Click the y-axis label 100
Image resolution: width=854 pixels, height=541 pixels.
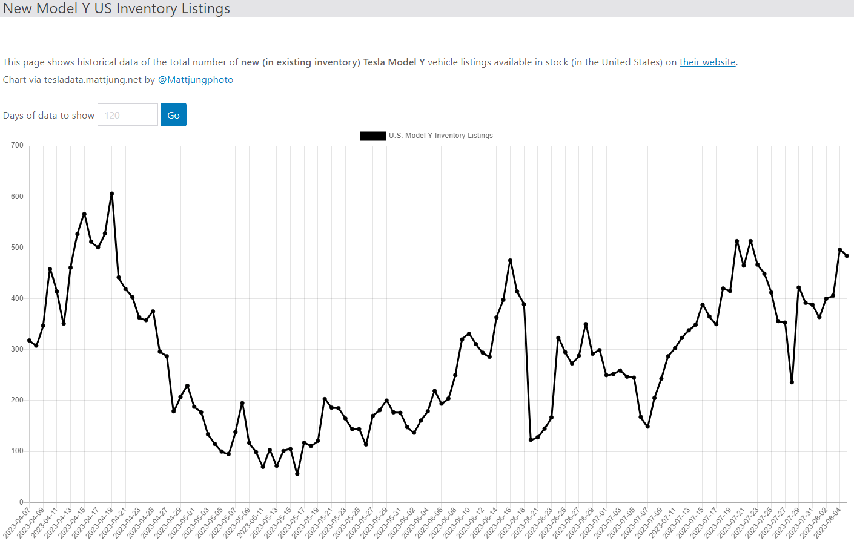[x=17, y=451]
